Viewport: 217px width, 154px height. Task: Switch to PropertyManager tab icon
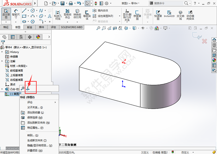(12, 37)
